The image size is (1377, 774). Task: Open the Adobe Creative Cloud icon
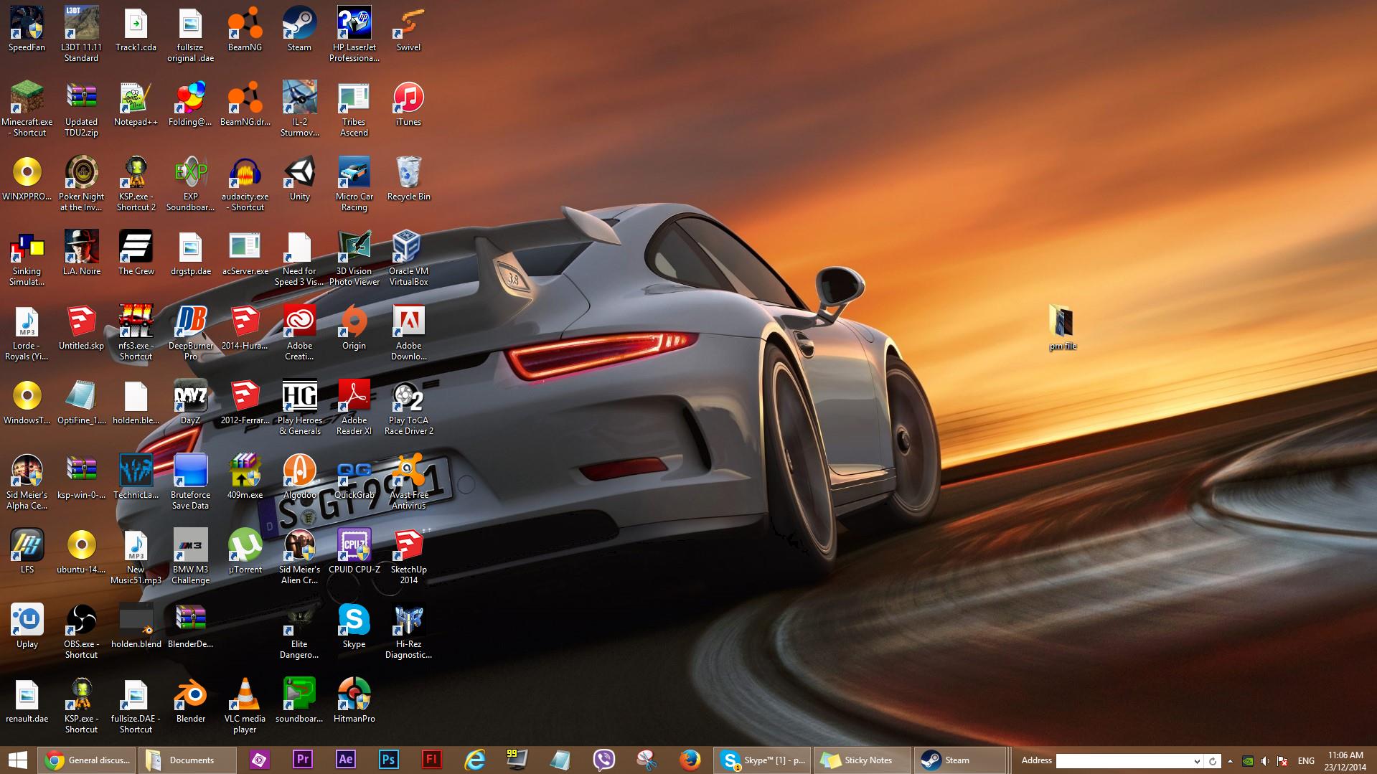tap(299, 334)
